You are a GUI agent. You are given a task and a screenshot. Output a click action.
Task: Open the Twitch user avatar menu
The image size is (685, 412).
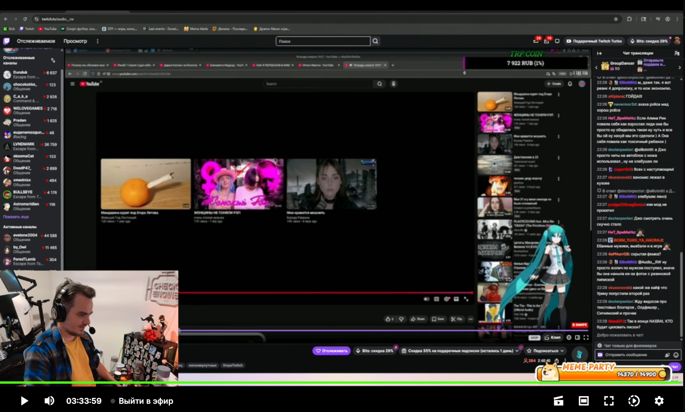(x=677, y=41)
